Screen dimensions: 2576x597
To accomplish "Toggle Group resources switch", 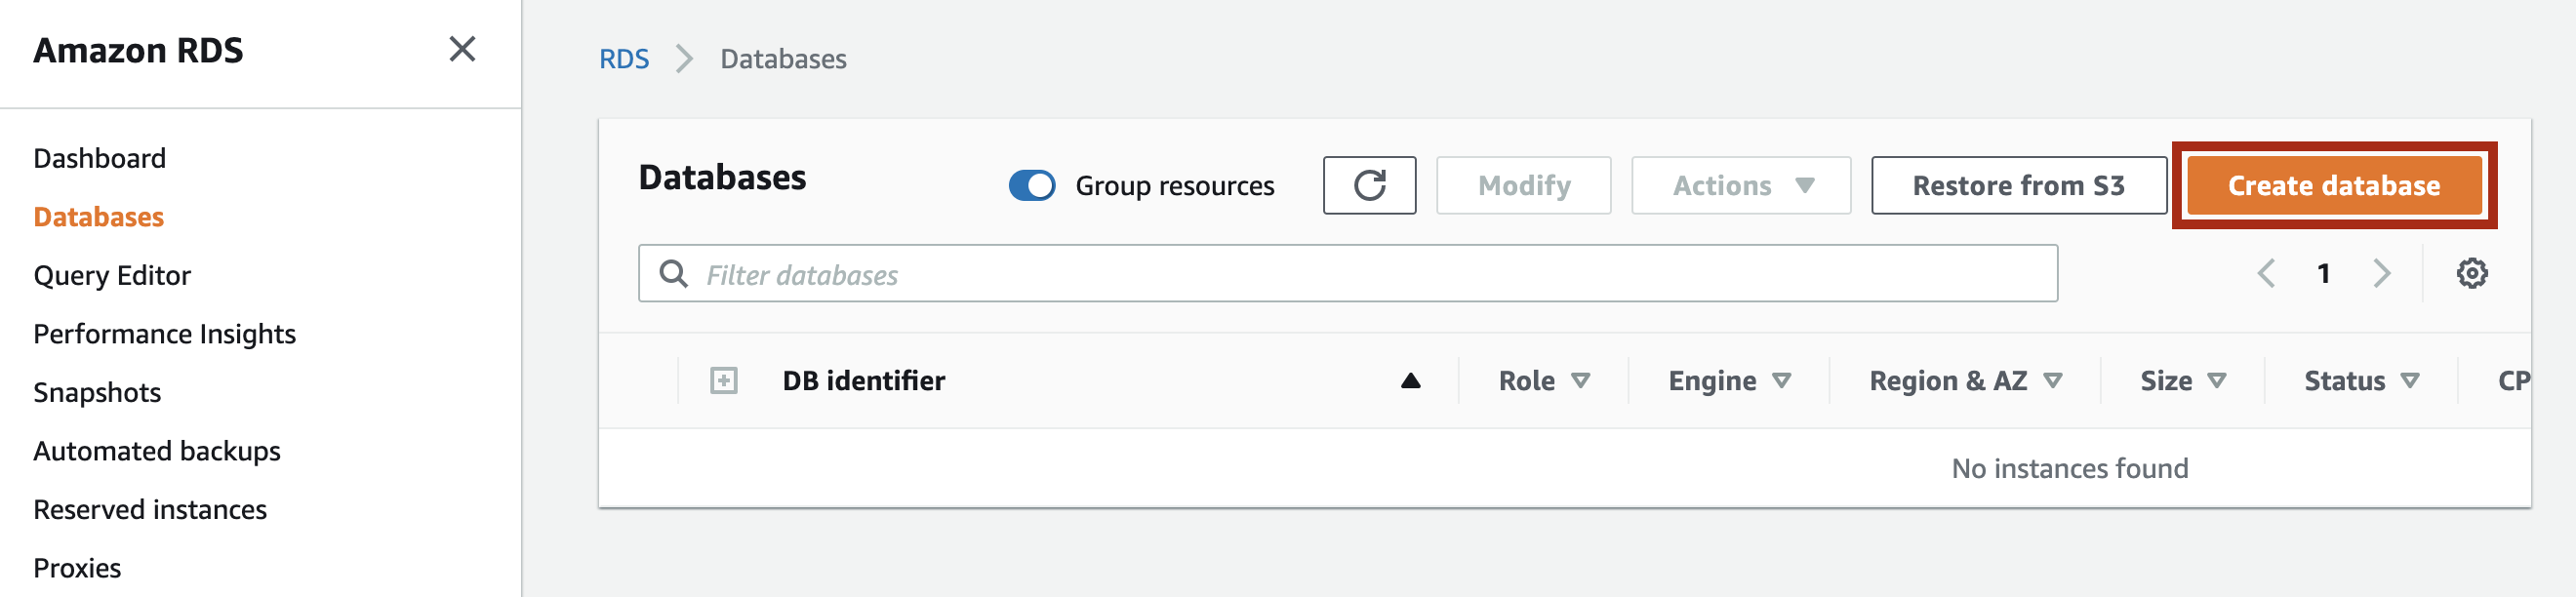I will [x=1032, y=185].
